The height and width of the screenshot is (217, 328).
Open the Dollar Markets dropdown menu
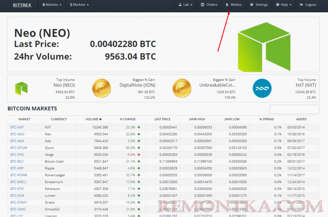pos(79,4)
